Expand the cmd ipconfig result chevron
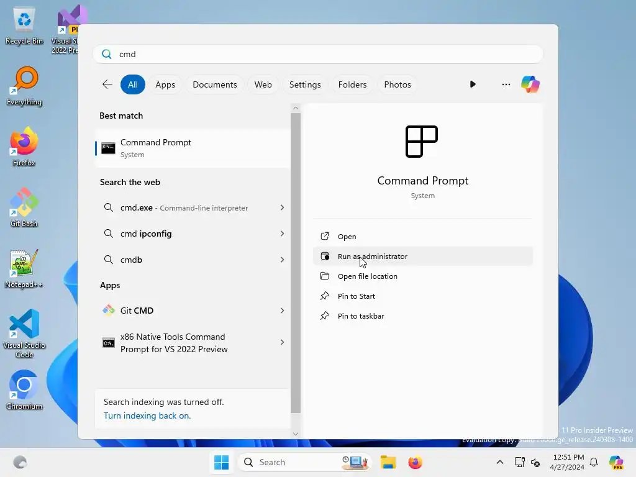The image size is (636, 477). click(x=283, y=234)
